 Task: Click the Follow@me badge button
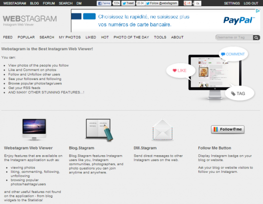click(228, 129)
